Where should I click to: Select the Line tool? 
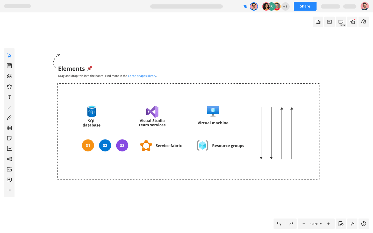pos(9,107)
